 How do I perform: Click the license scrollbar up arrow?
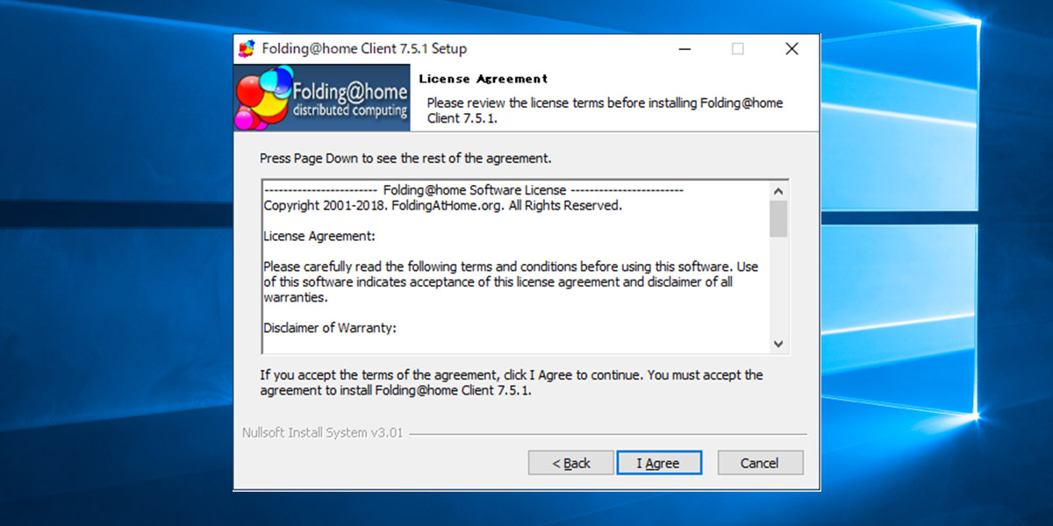pos(778,190)
